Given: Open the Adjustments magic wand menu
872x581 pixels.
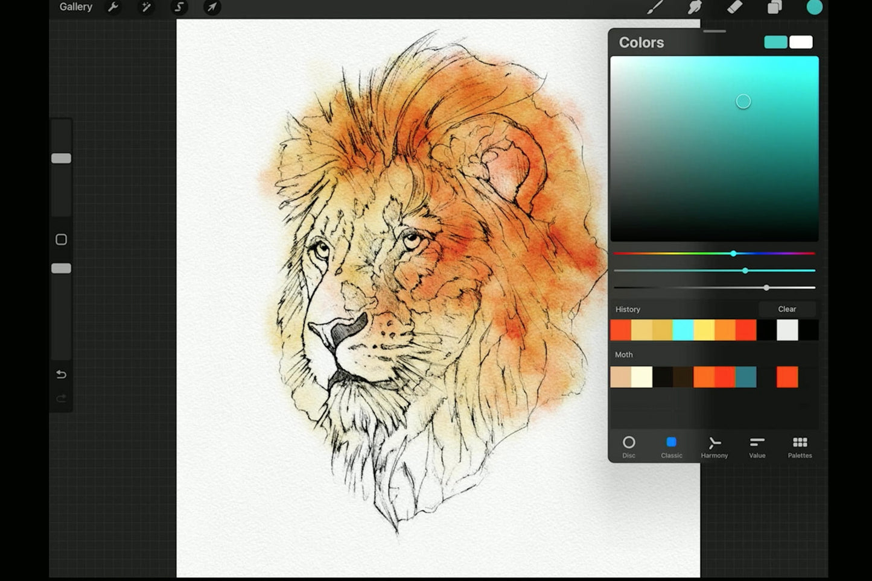Looking at the screenshot, I should pos(145,7).
